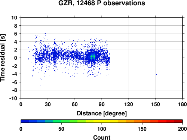Click the Count colorbar label

coord(102,137)
